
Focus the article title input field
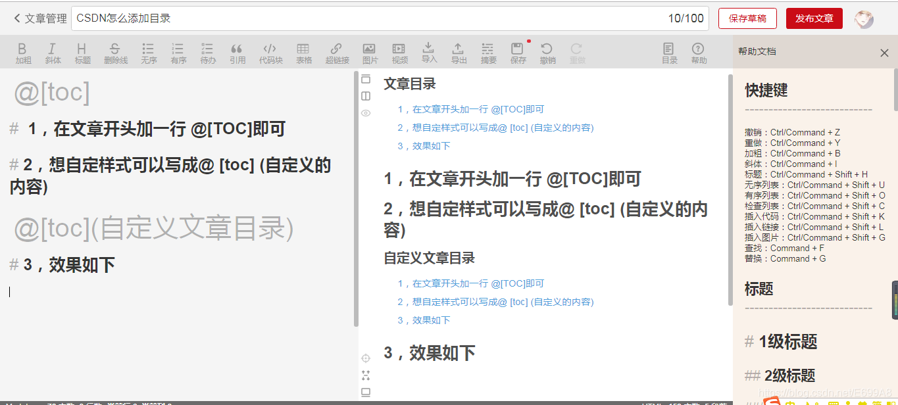(389, 18)
